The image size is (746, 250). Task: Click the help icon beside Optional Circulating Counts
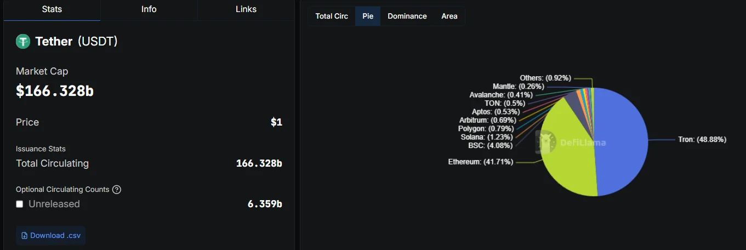tap(117, 190)
